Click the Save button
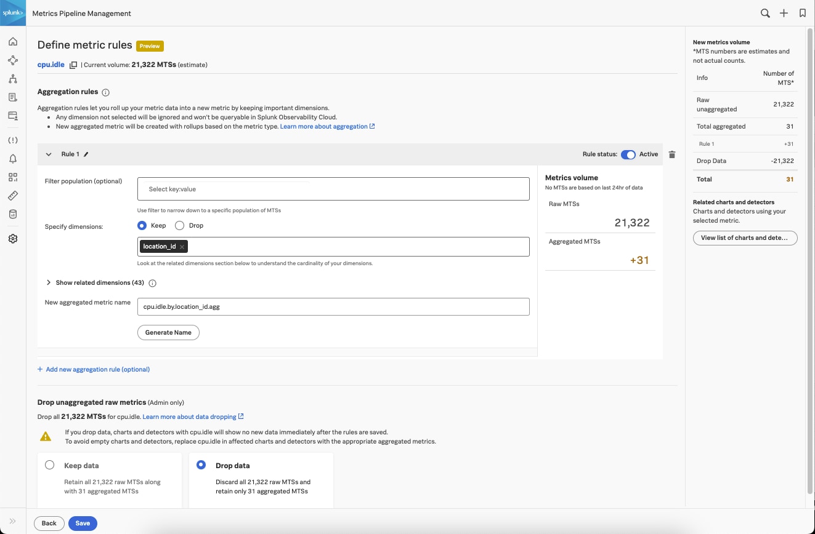Screen dimensions: 815x534 click(83, 524)
